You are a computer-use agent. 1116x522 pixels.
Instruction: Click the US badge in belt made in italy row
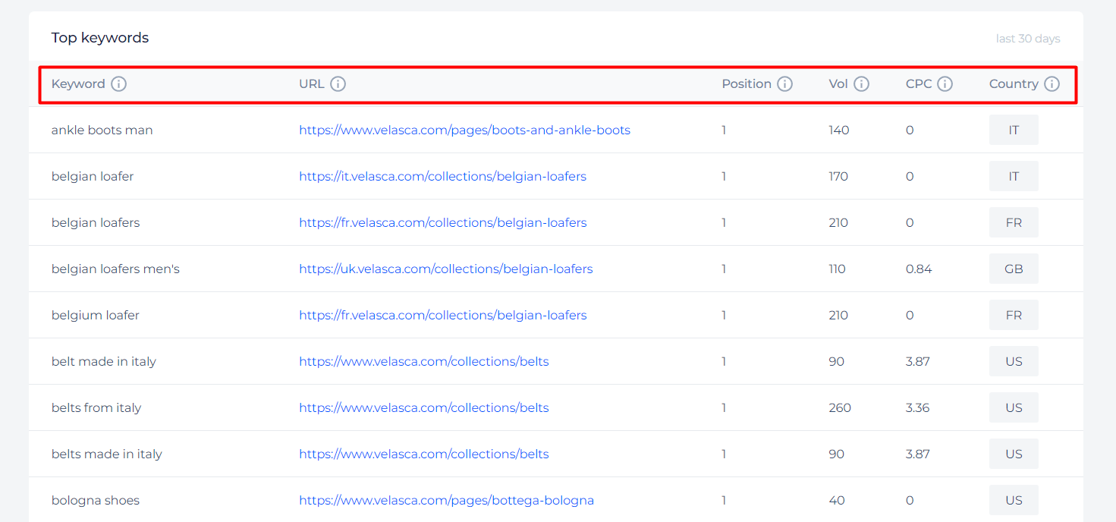click(1014, 361)
